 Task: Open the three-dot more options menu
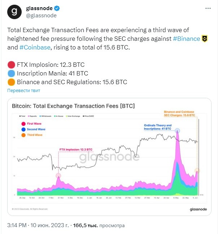(x=208, y=8)
